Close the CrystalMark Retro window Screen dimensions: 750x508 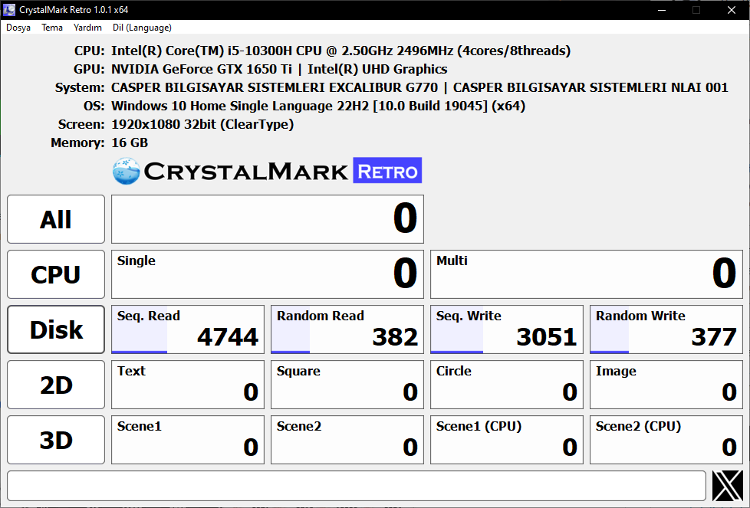click(732, 9)
